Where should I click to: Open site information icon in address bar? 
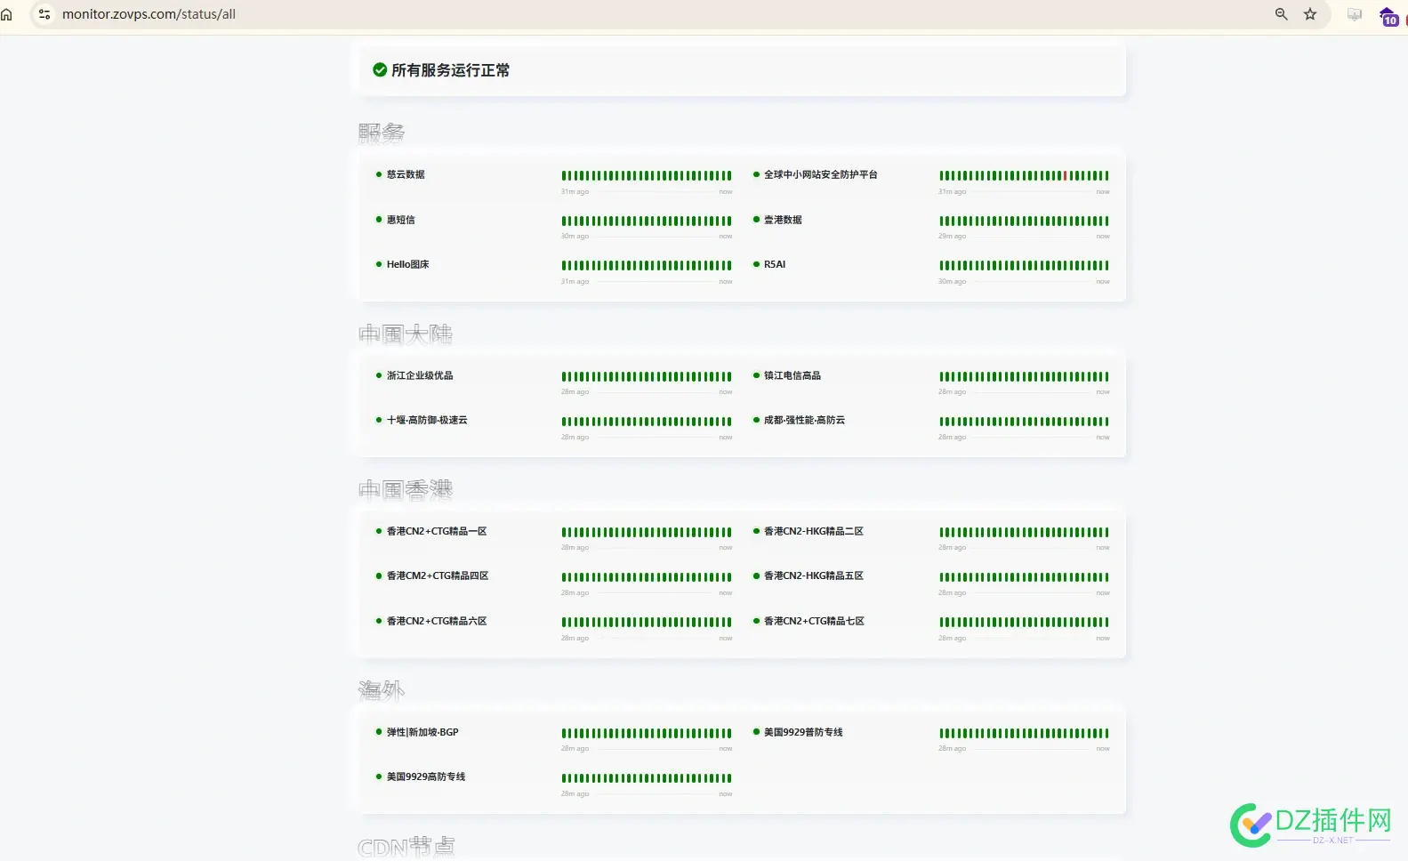click(44, 14)
